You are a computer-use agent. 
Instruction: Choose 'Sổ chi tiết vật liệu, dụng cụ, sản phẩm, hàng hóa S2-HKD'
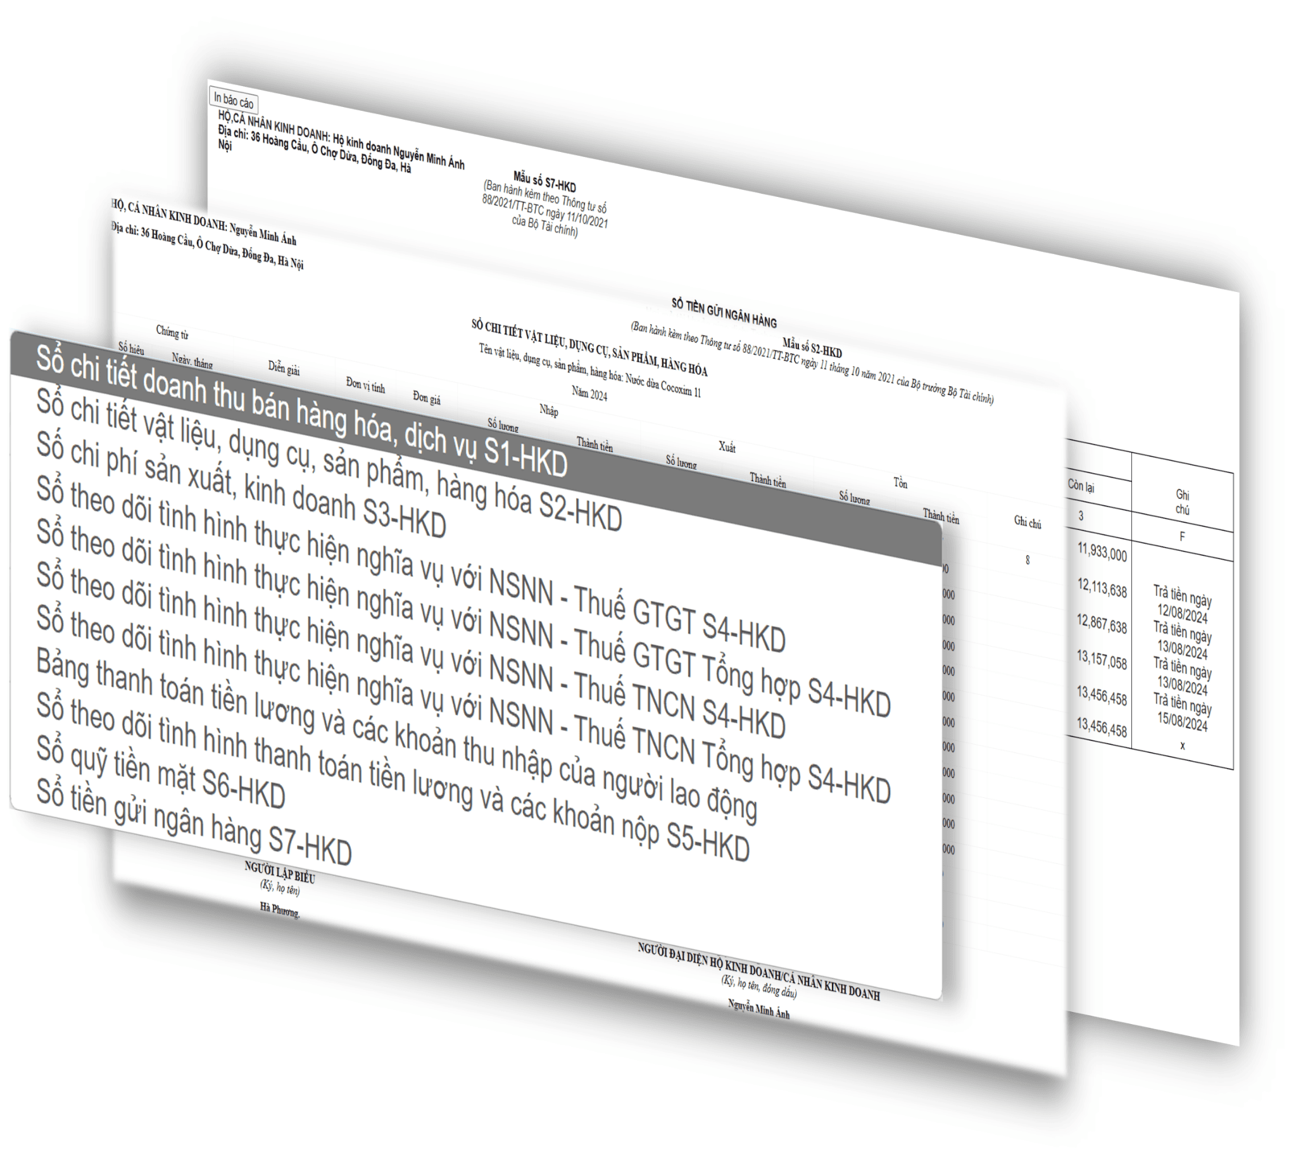(329, 461)
